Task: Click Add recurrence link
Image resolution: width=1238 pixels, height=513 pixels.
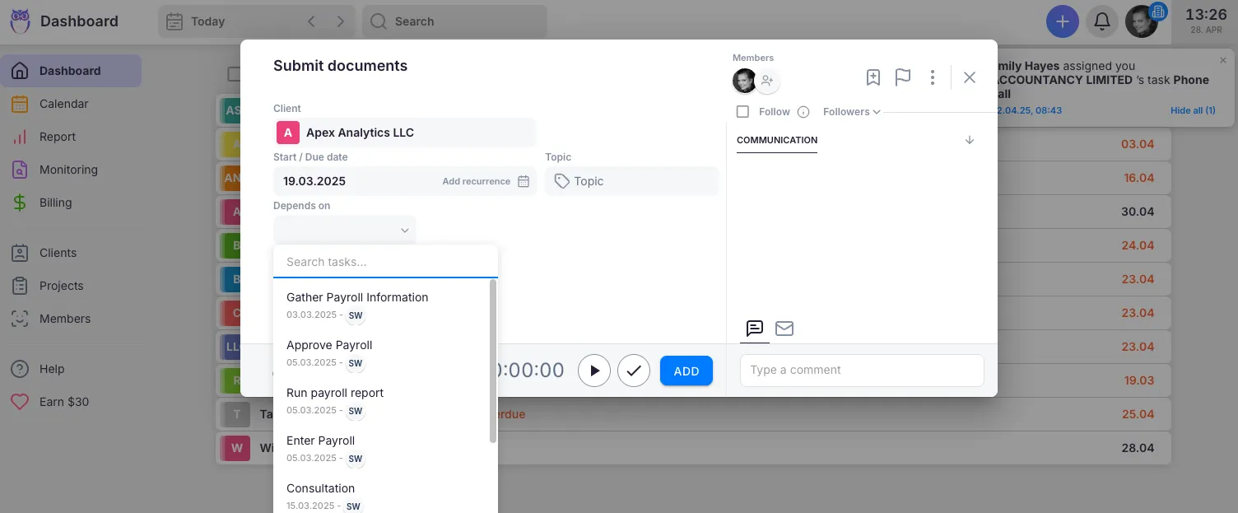Action: 476,181
